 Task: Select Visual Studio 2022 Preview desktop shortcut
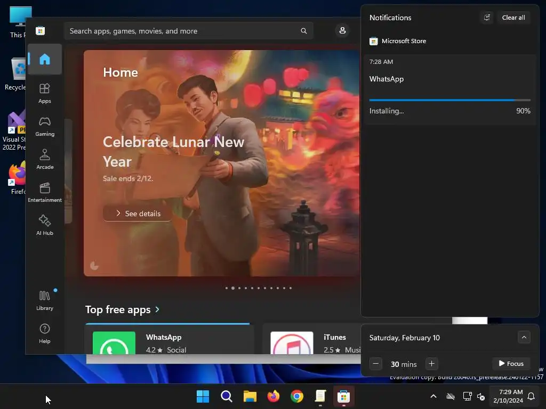point(14,131)
